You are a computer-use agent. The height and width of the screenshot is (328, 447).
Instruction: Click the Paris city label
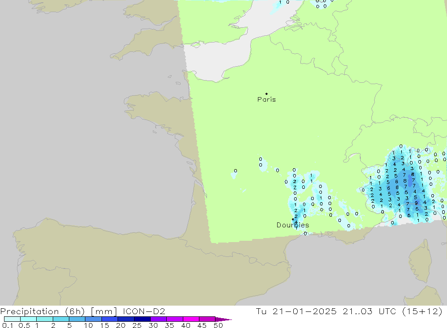click(266, 99)
